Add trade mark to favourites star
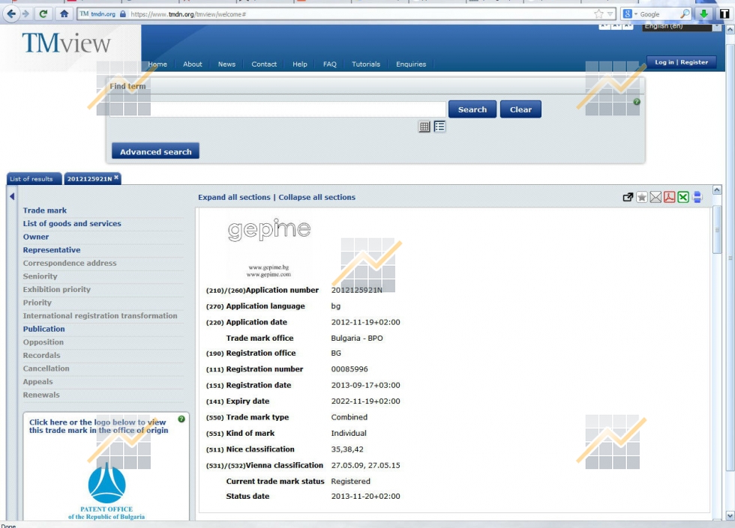This screenshot has width=735, height=528. click(642, 198)
